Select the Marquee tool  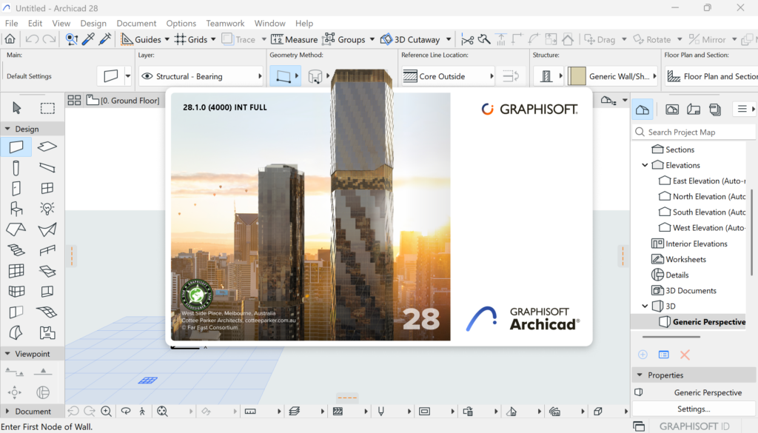coord(47,108)
